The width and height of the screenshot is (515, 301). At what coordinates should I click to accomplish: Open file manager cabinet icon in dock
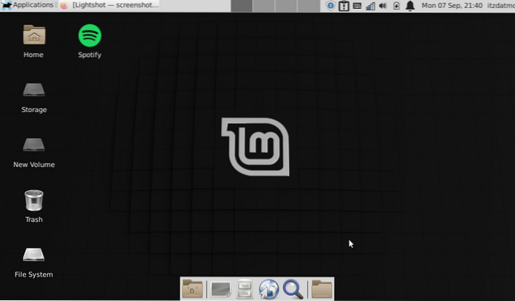(x=245, y=289)
